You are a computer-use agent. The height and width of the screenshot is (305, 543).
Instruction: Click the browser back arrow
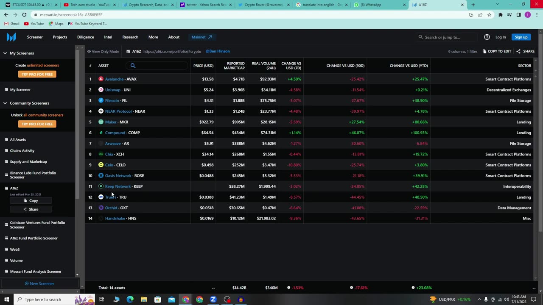(x=6, y=14)
